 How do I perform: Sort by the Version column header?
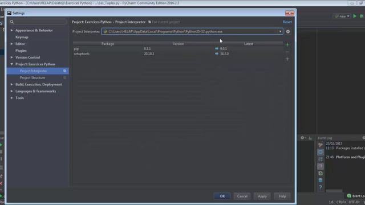click(x=179, y=44)
